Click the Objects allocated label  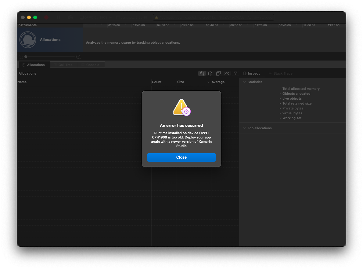[296, 94]
